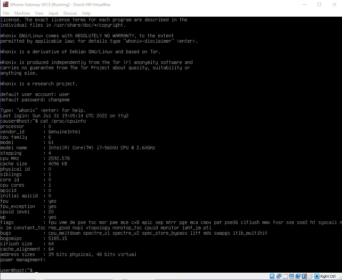Viewport: 342px width, 280px height.
Task: Click the display settings status icon
Action: [291, 276]
